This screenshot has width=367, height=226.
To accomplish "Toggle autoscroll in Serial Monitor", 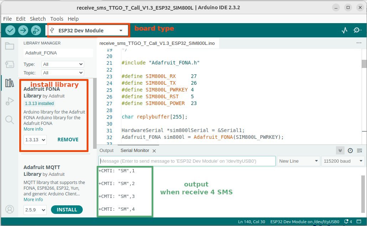I will pyautogui.click(x=340, y=151).
